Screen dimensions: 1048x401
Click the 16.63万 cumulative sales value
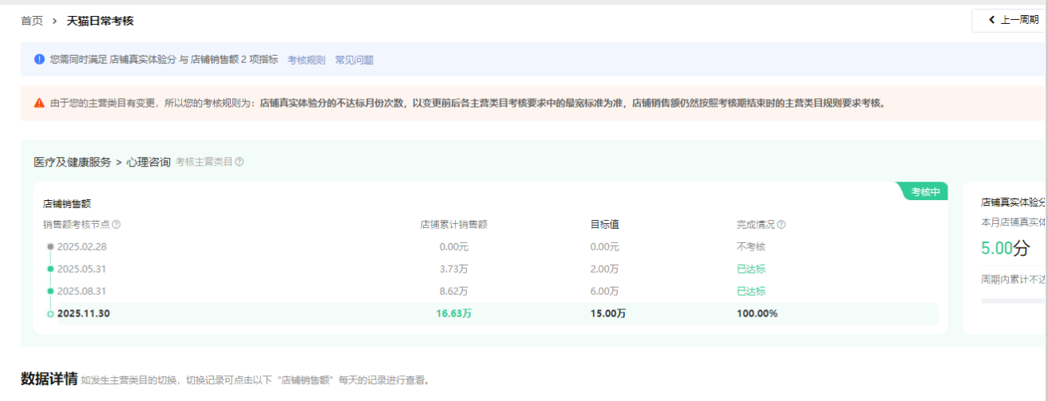point(453,313)
